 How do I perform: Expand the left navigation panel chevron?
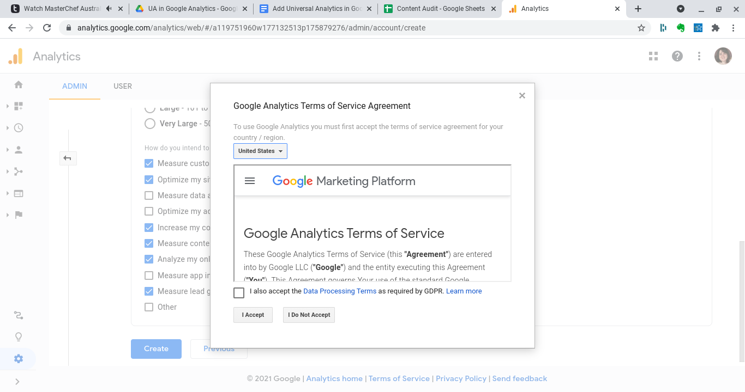point(17,382)
